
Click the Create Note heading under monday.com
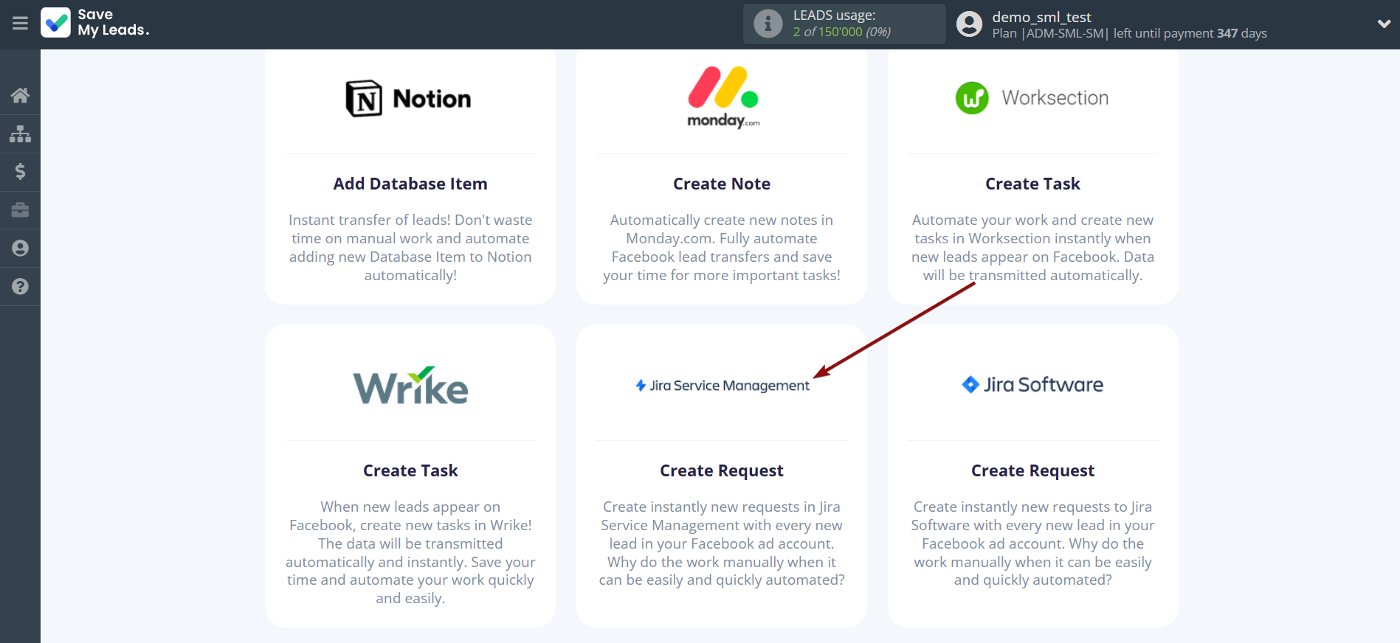(x=722, y=184)
